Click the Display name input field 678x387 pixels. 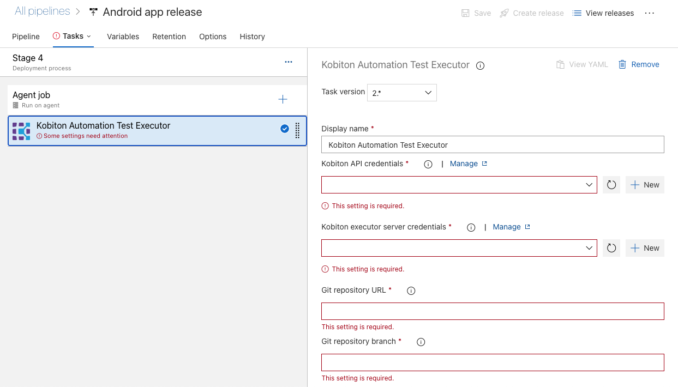[493, 144]
